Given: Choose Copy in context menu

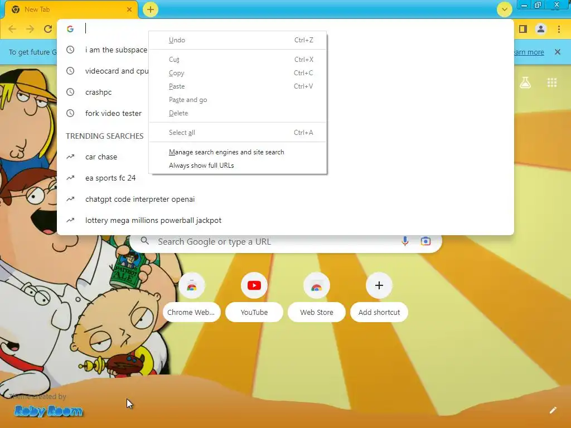Looking at the screenshot, I should click(238, 73).
